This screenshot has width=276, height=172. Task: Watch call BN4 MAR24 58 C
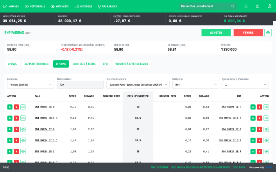pyautogui.click(x=23, y=151)
